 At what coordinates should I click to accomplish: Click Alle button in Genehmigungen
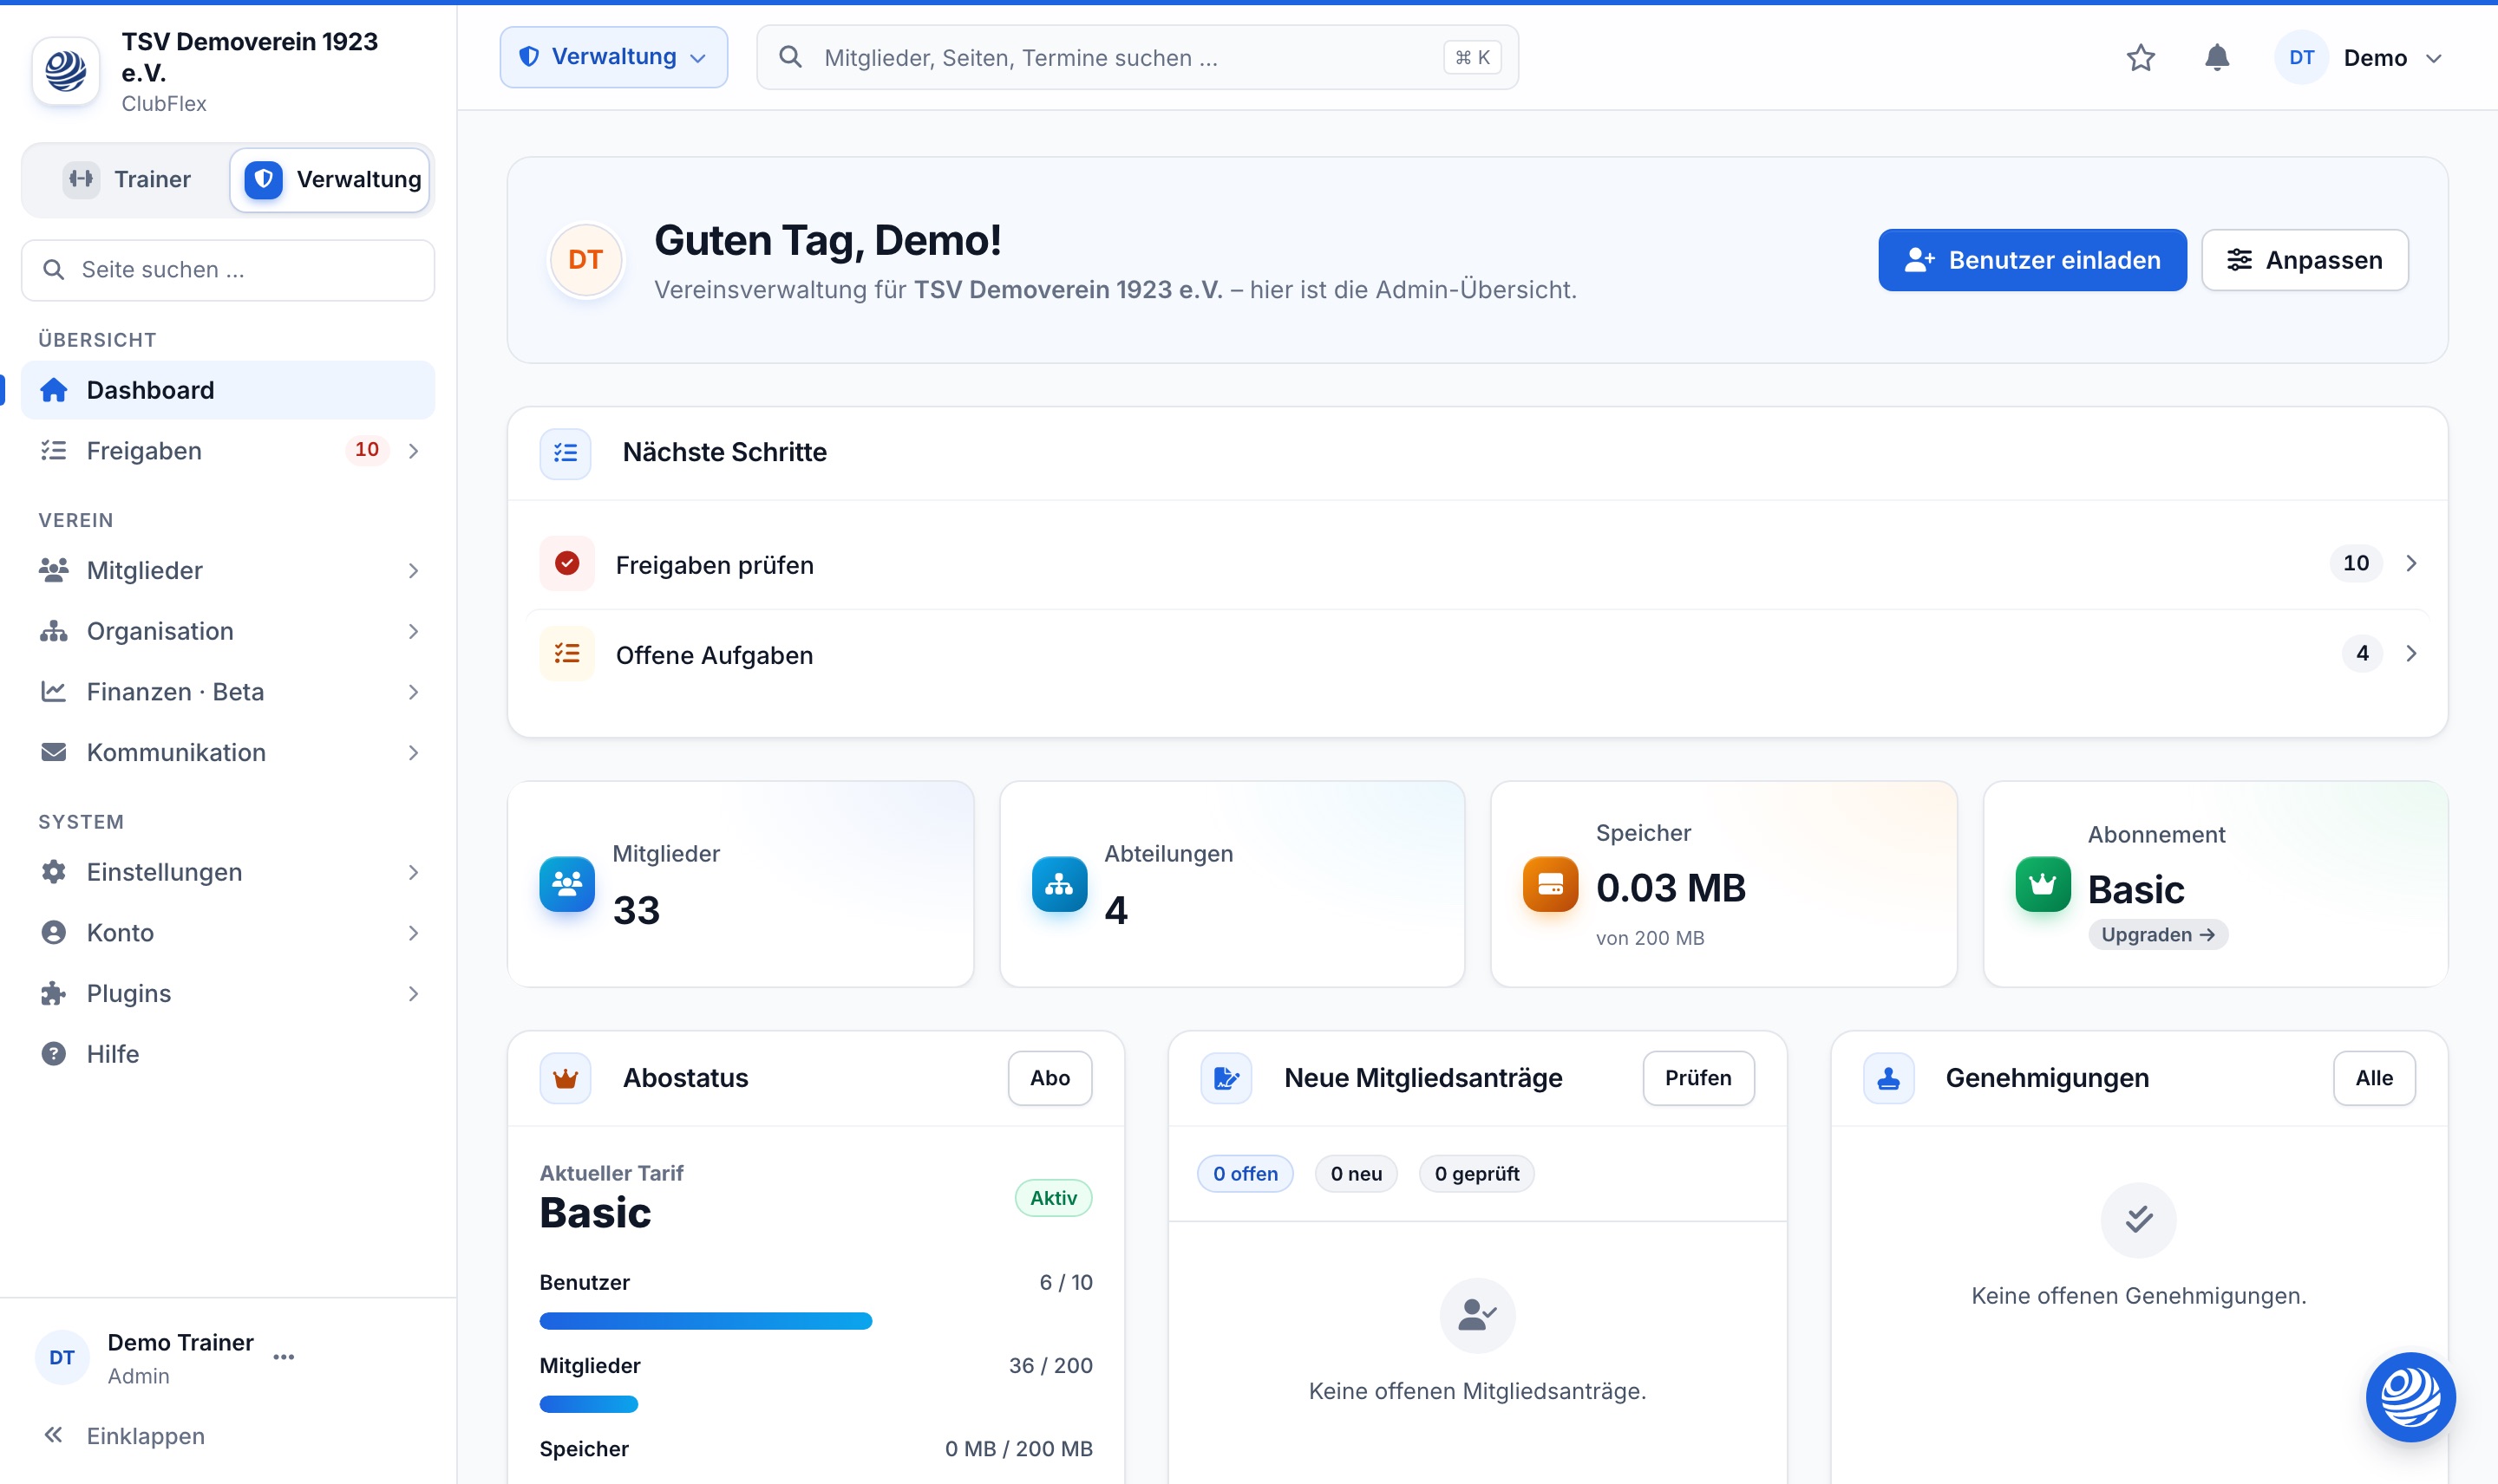click(2373, 1078)
